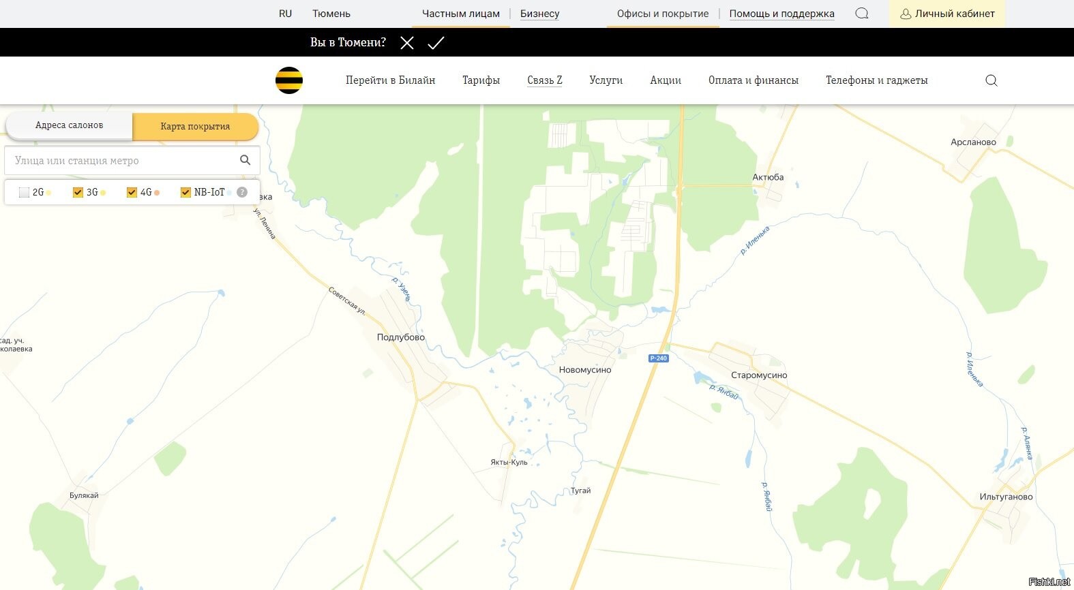Viewport: 1074px width, 590px height.
Task: Expand the Тарифы menu
Action: [481, 80]
